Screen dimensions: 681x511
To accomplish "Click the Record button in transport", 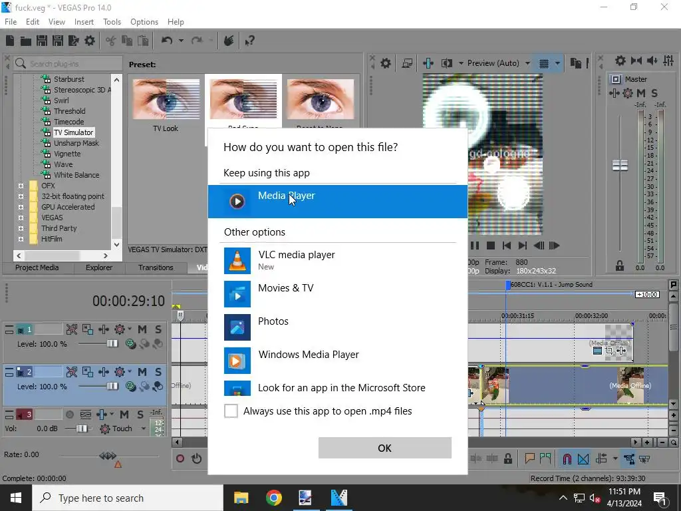I will (180, 458).
